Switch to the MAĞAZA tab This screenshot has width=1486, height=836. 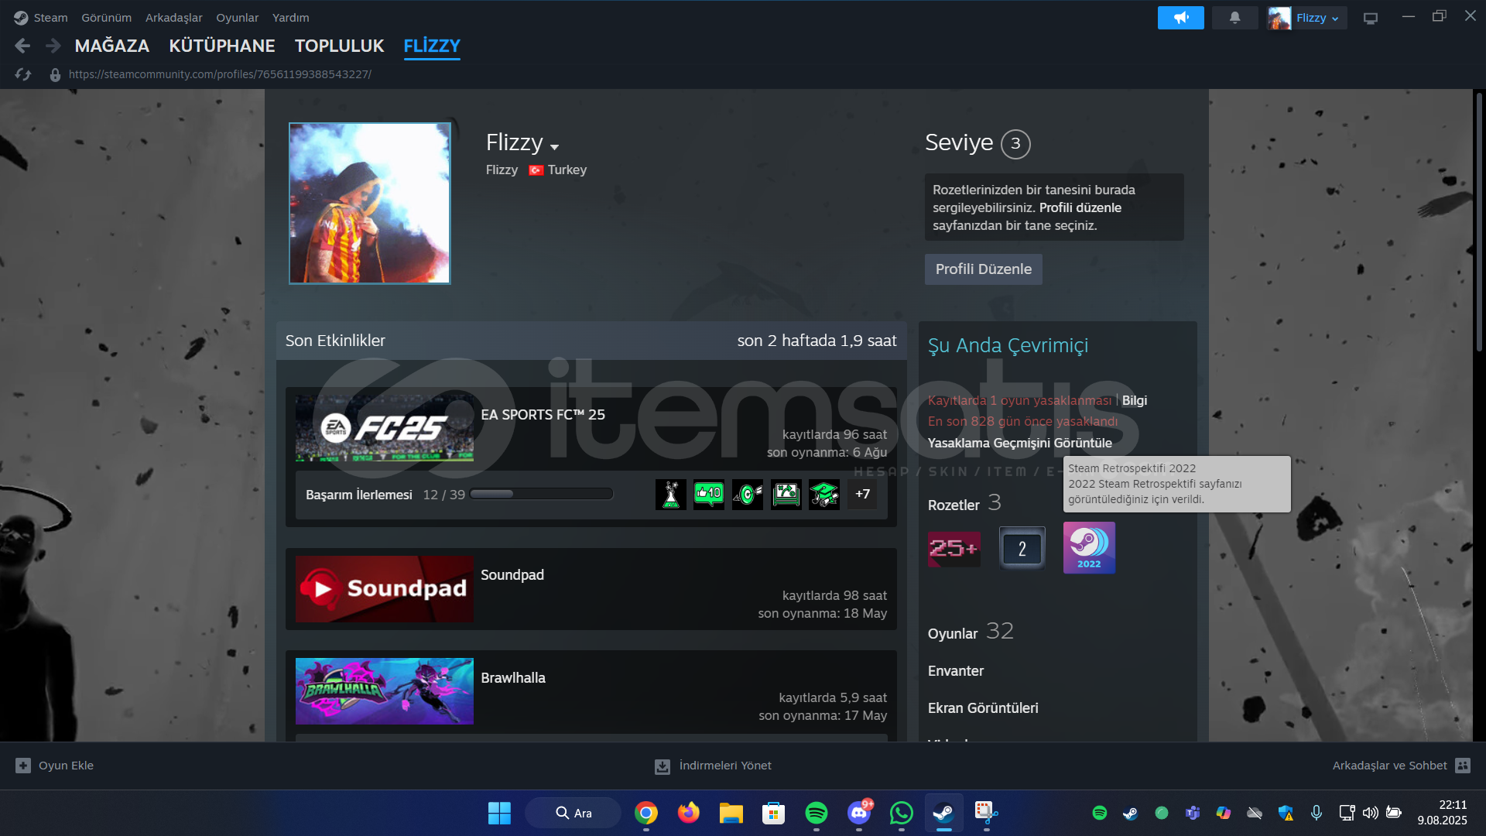(x=112, y=46)
